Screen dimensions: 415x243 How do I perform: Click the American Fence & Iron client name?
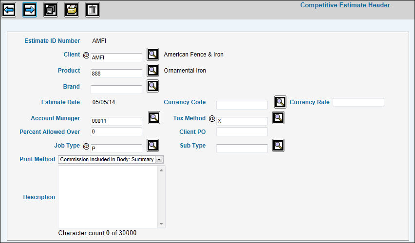(x=193, y=55)
